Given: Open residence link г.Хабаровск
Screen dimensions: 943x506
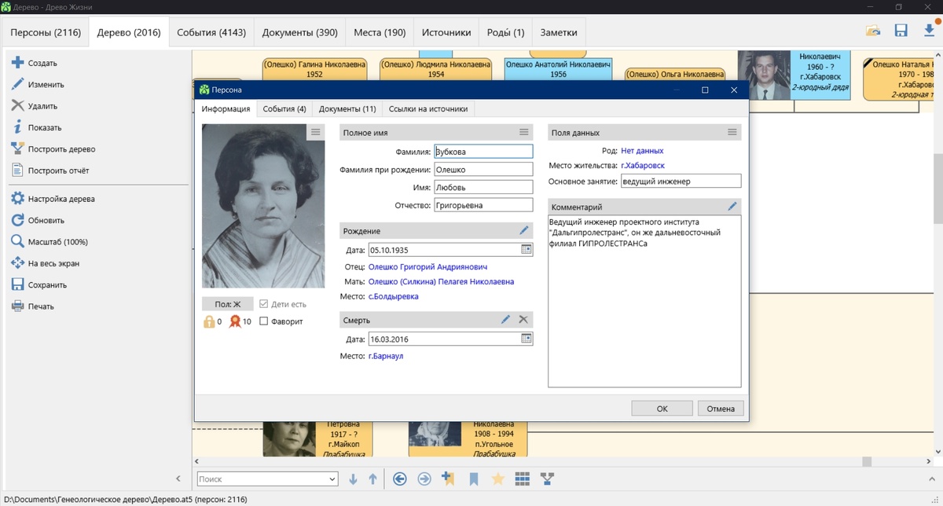Looking at the screenshot, I should point(643,166).
